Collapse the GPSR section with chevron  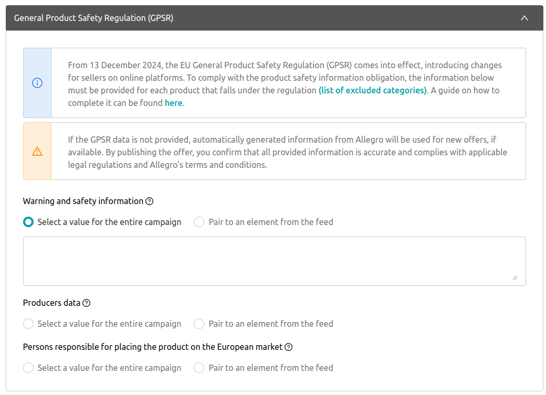(x=524, y=18)
